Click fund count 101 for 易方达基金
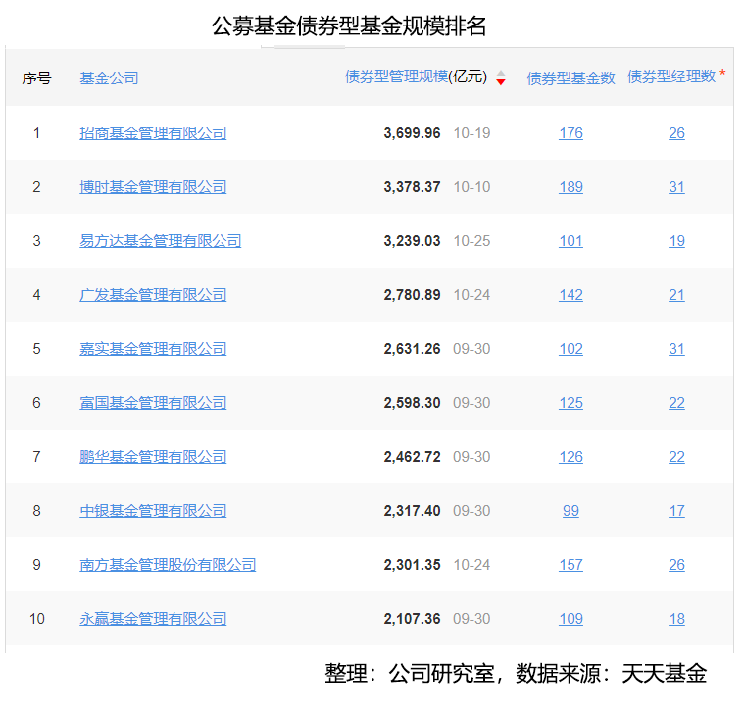 (570, 241)
